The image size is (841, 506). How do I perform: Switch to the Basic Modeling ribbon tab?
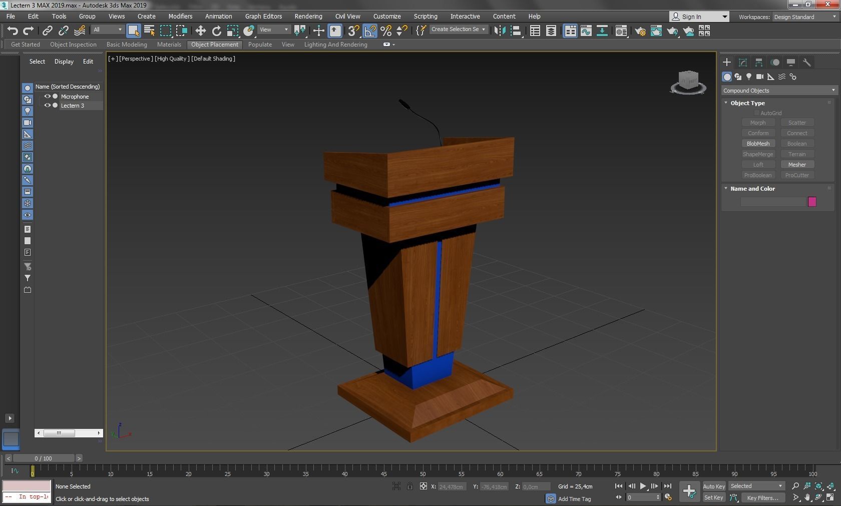pyautogui.click(x=127, y=45)
